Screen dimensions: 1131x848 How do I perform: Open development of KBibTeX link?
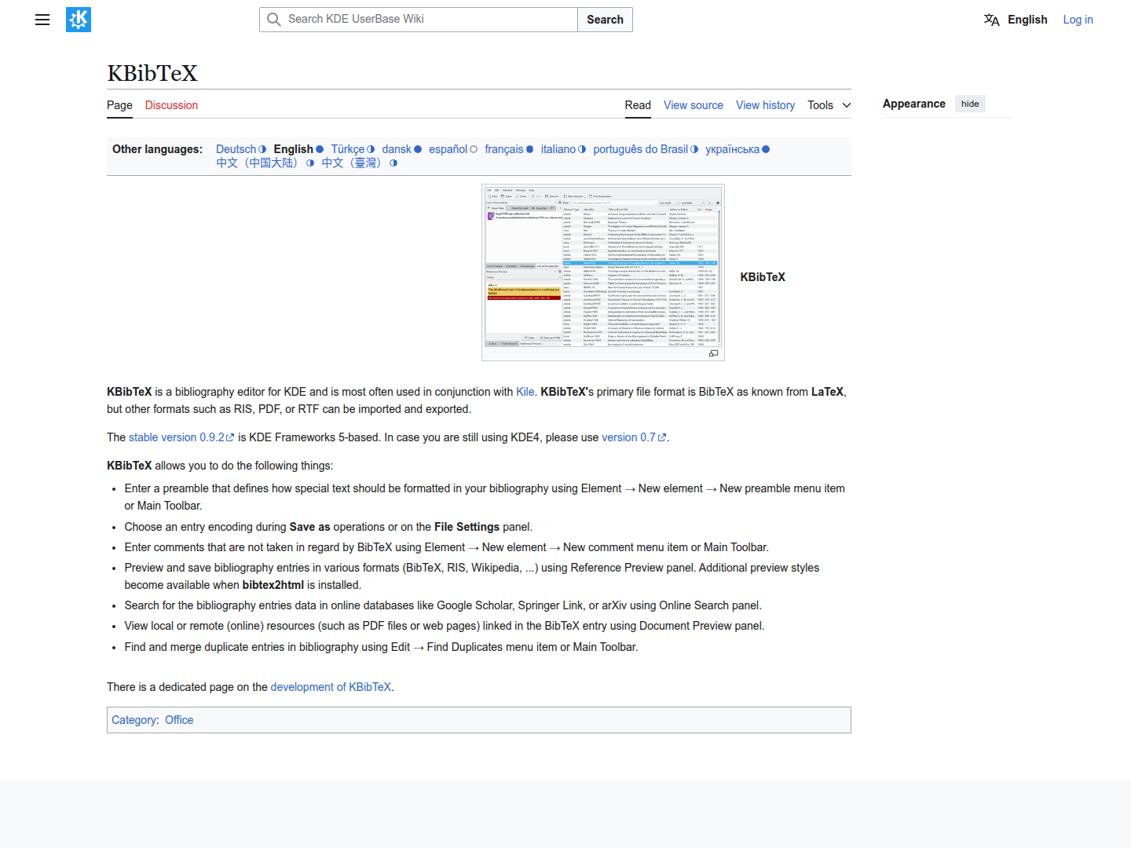pos(331,687)
